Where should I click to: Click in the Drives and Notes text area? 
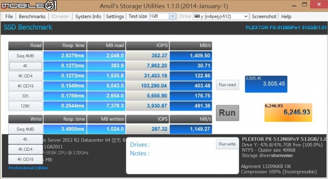point(182,155)
